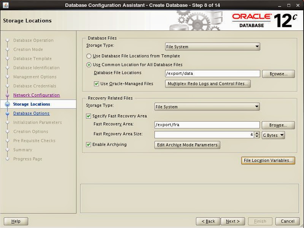Cancel the database creation wizard
304x228 pixels.
click(288, 221)
